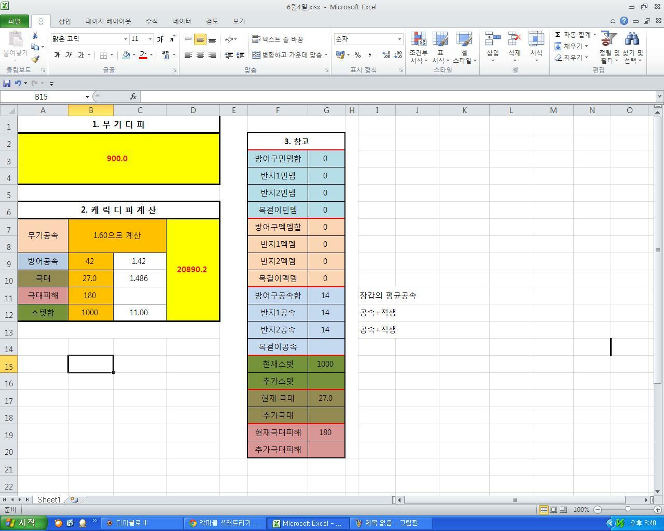Toggle bold text formatting

(x=57, y=55)
